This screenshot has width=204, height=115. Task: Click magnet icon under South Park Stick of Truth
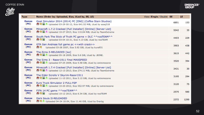click(38, 40)
